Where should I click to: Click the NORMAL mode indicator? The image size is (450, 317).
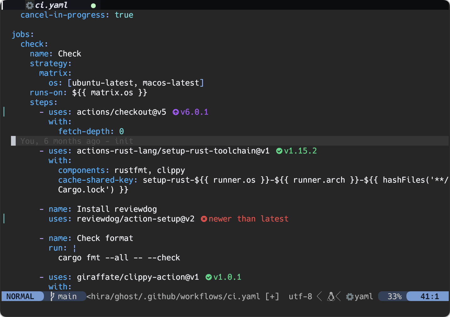pos(20,296)
